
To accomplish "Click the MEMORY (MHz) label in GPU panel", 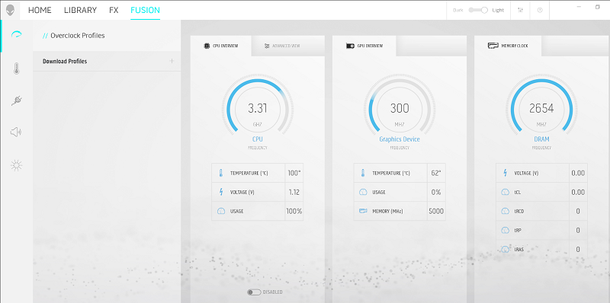I will click(387, 212).
